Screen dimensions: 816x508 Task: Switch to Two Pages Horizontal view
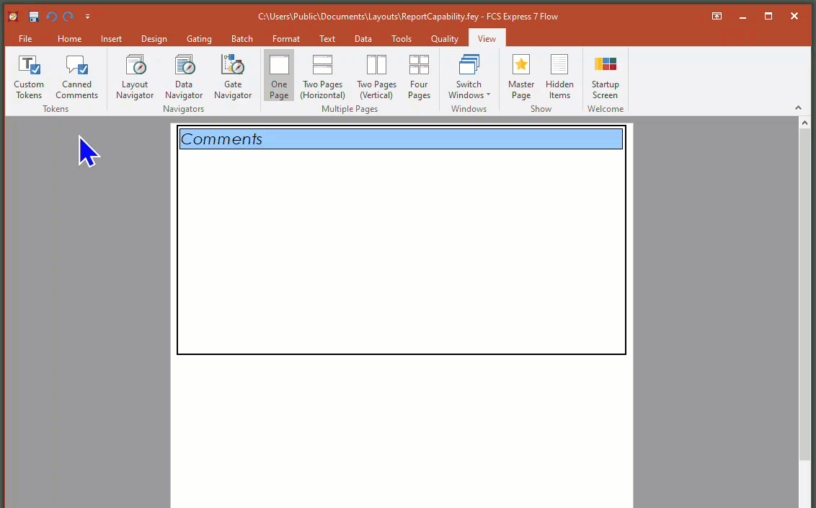(x=322, y=76)
